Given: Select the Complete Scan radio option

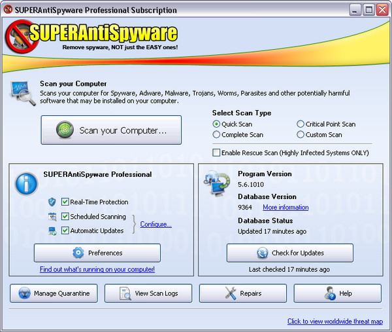Looking at the screenshot, I should pyautogui.click(x=216, y=135).
